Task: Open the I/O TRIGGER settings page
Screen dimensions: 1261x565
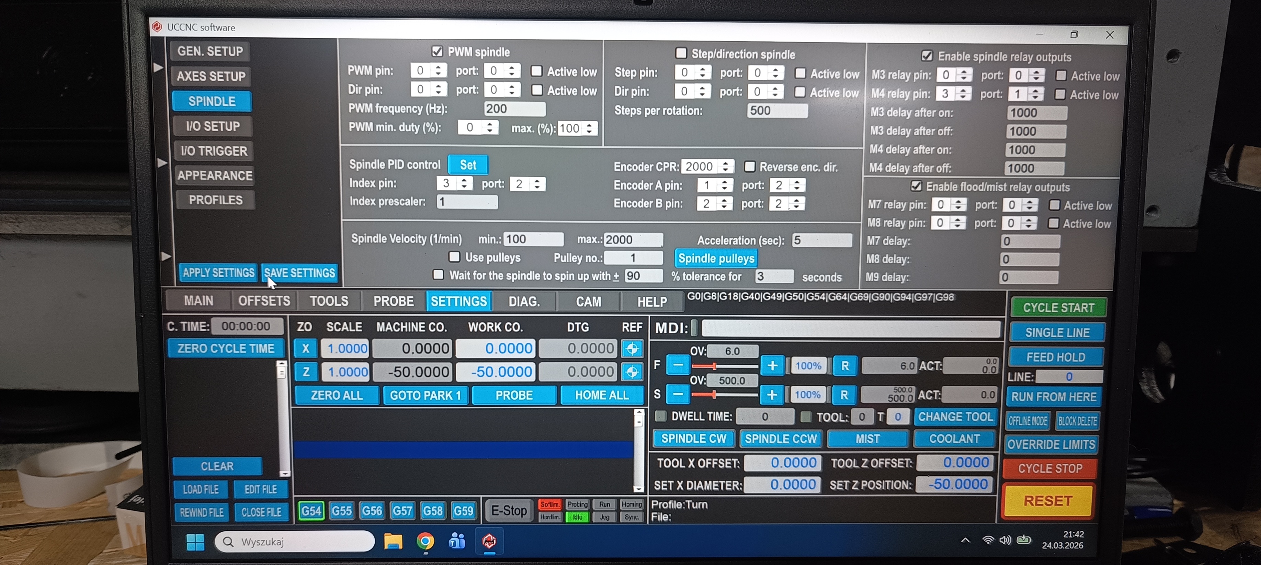Action: tap(214, 151)
